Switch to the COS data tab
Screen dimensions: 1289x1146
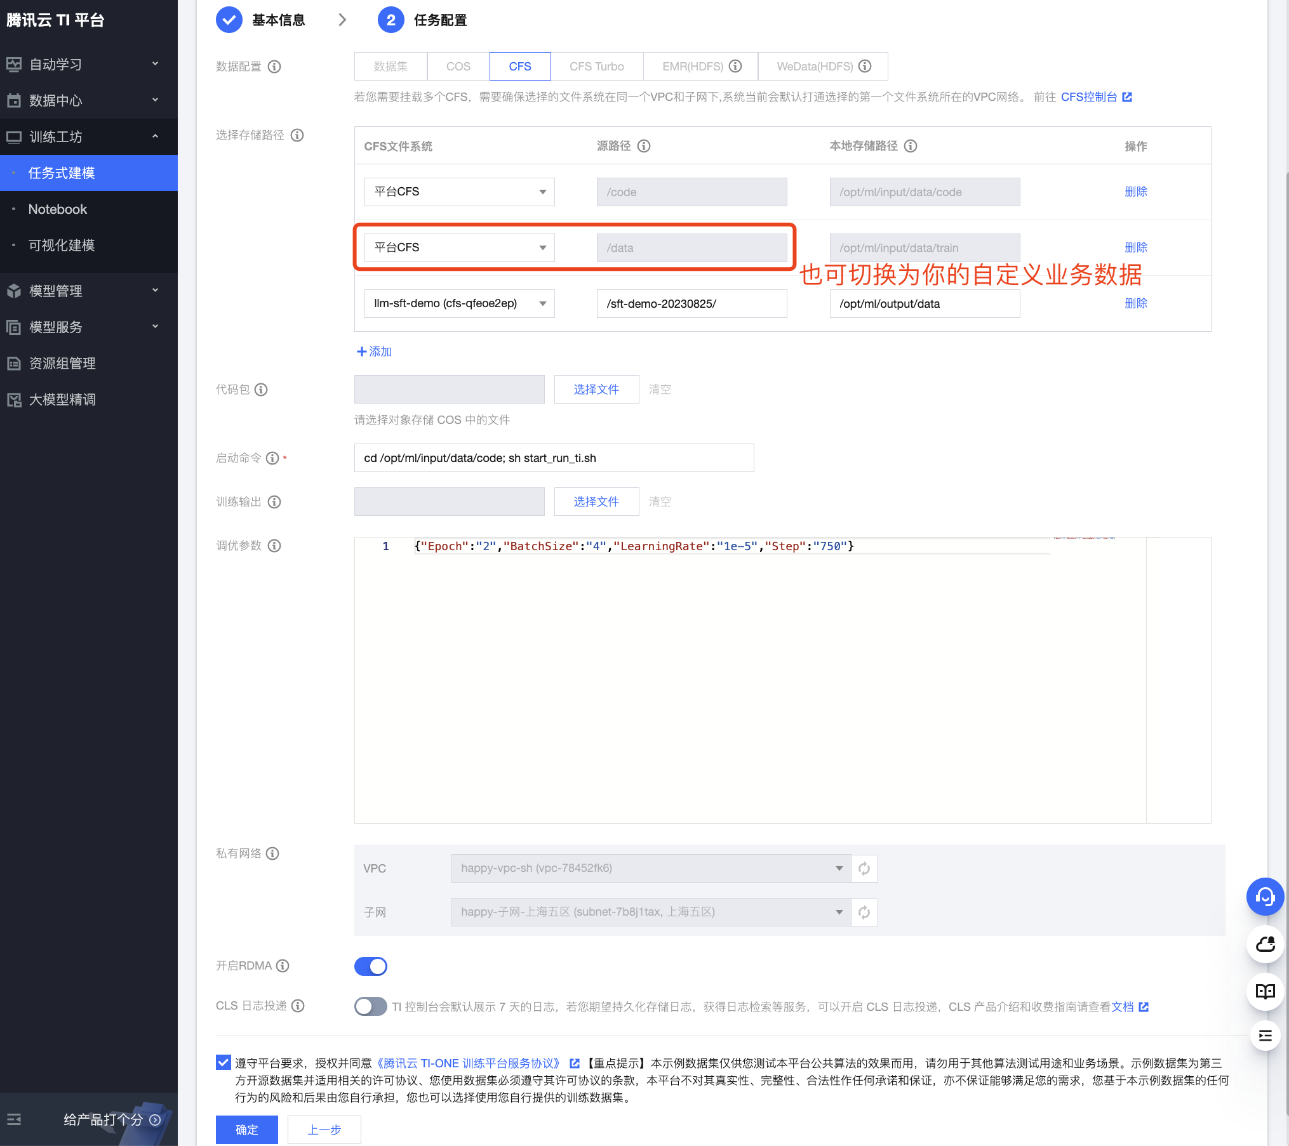pyautogui.click(x=458, y=67)
